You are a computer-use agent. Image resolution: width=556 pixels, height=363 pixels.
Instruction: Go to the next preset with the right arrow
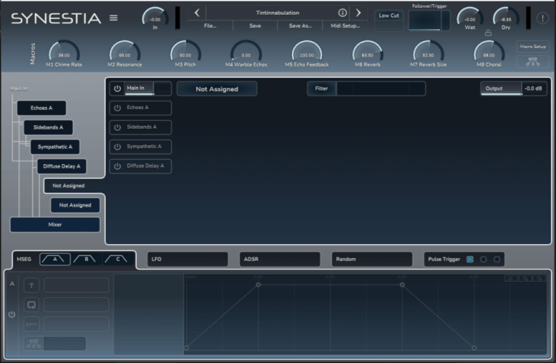click(x=358, y=13)
